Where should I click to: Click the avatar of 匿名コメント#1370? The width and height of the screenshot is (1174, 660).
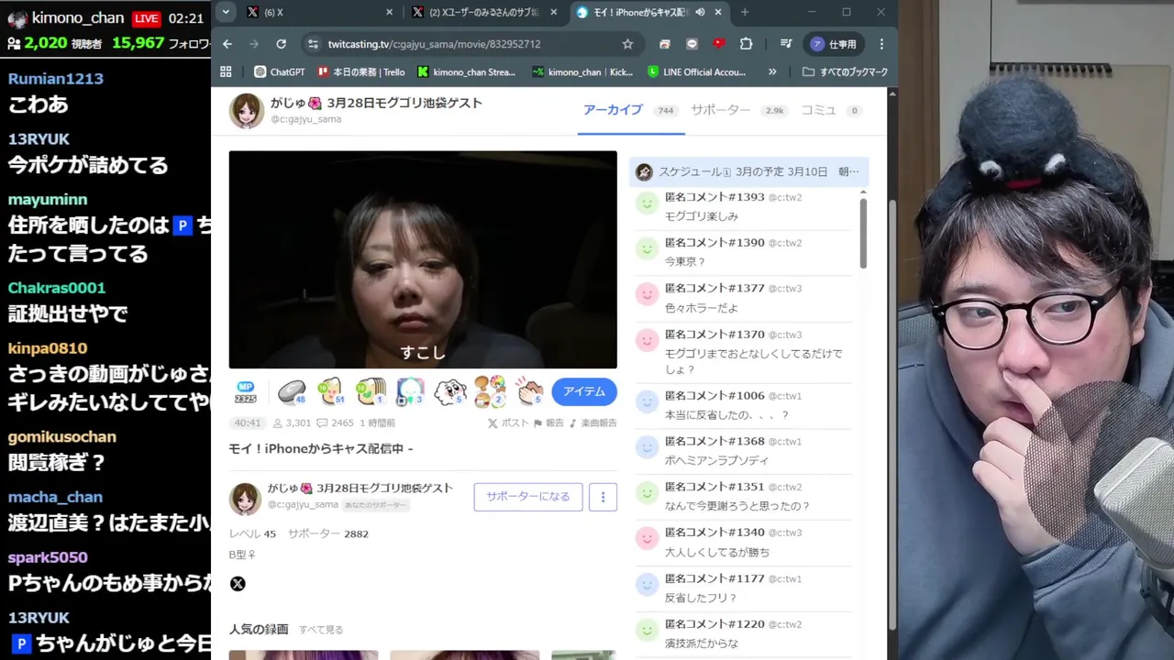pyautogui.click(x=647, y=340)
